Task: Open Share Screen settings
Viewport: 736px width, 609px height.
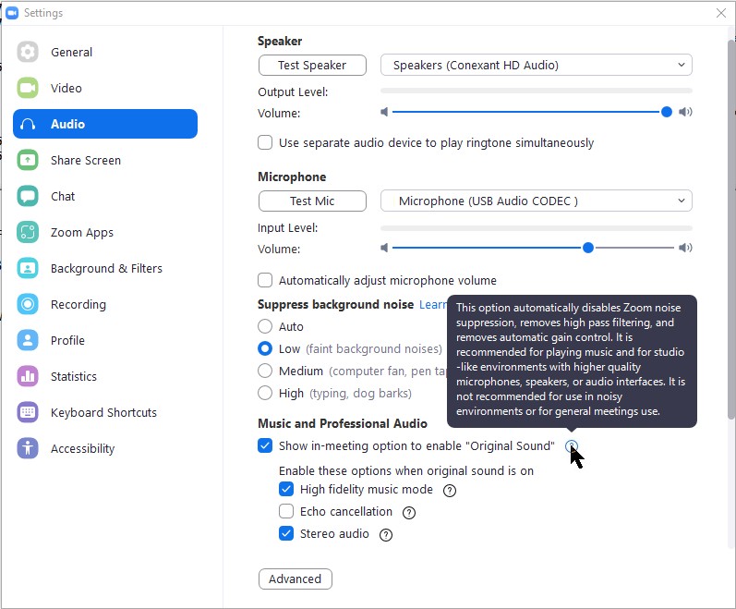Action: tap(105, 160)
